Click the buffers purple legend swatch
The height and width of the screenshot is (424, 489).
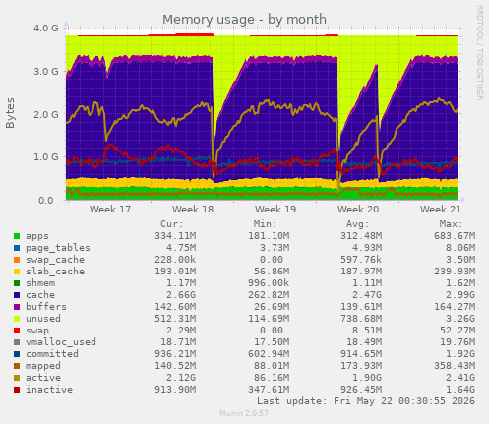coord(17,307)
